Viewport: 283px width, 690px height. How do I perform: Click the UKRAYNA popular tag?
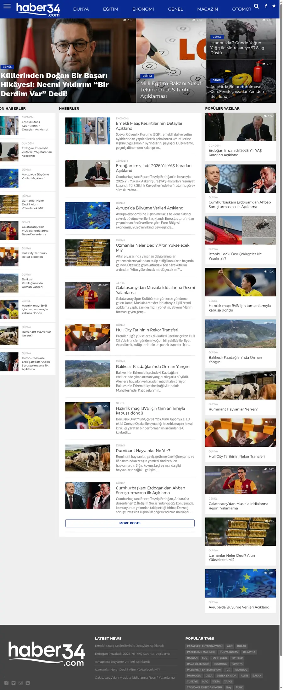point(249,652)
